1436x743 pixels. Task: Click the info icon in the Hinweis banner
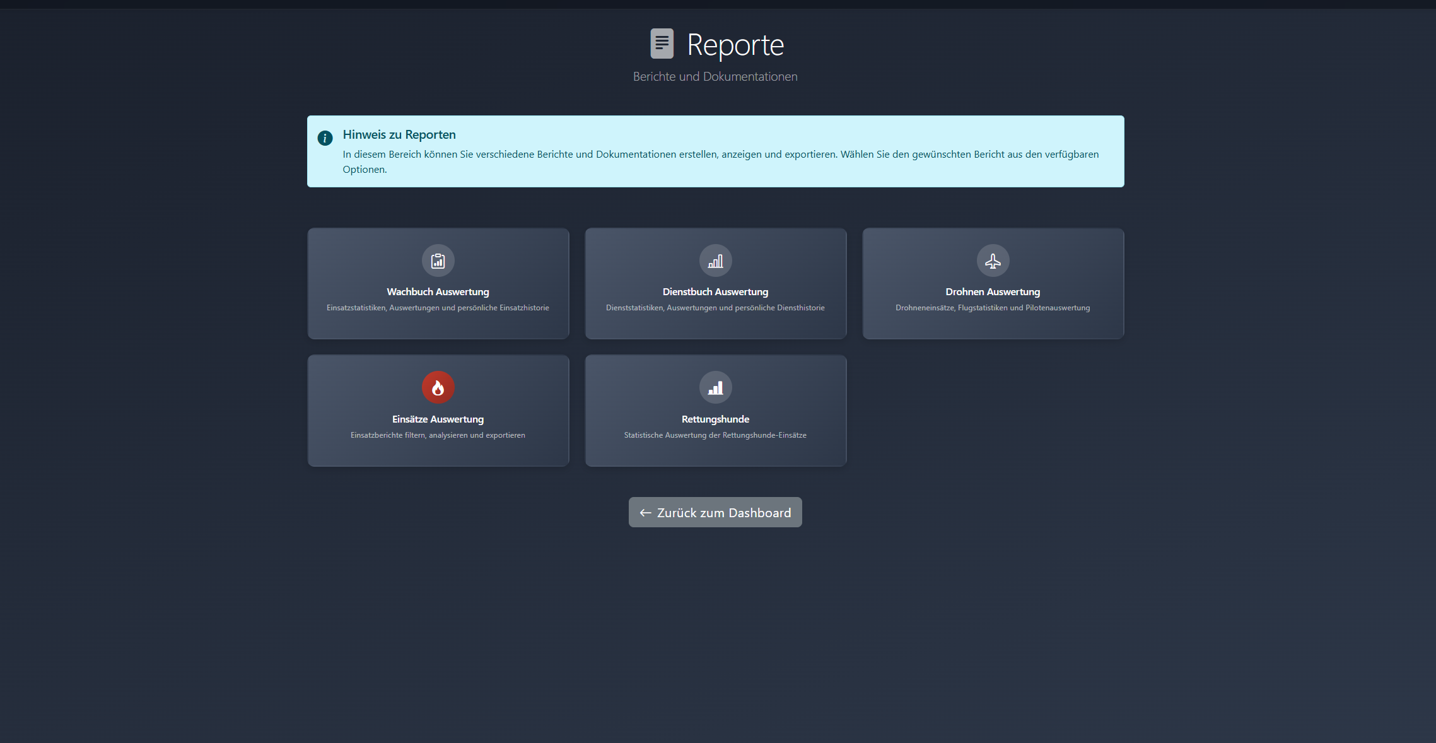[325, 137]
